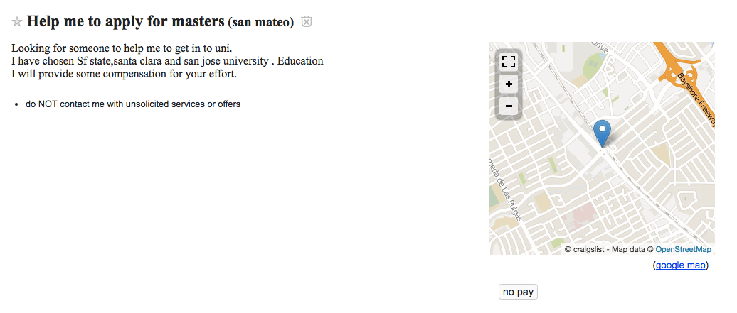Click the line mentioning Sf state and santa clara
This screenshot has width=737, height=313.
coord(167,62)
